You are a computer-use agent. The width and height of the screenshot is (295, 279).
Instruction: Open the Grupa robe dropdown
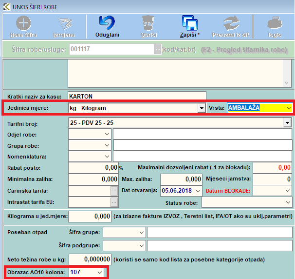tap(107, 145)
